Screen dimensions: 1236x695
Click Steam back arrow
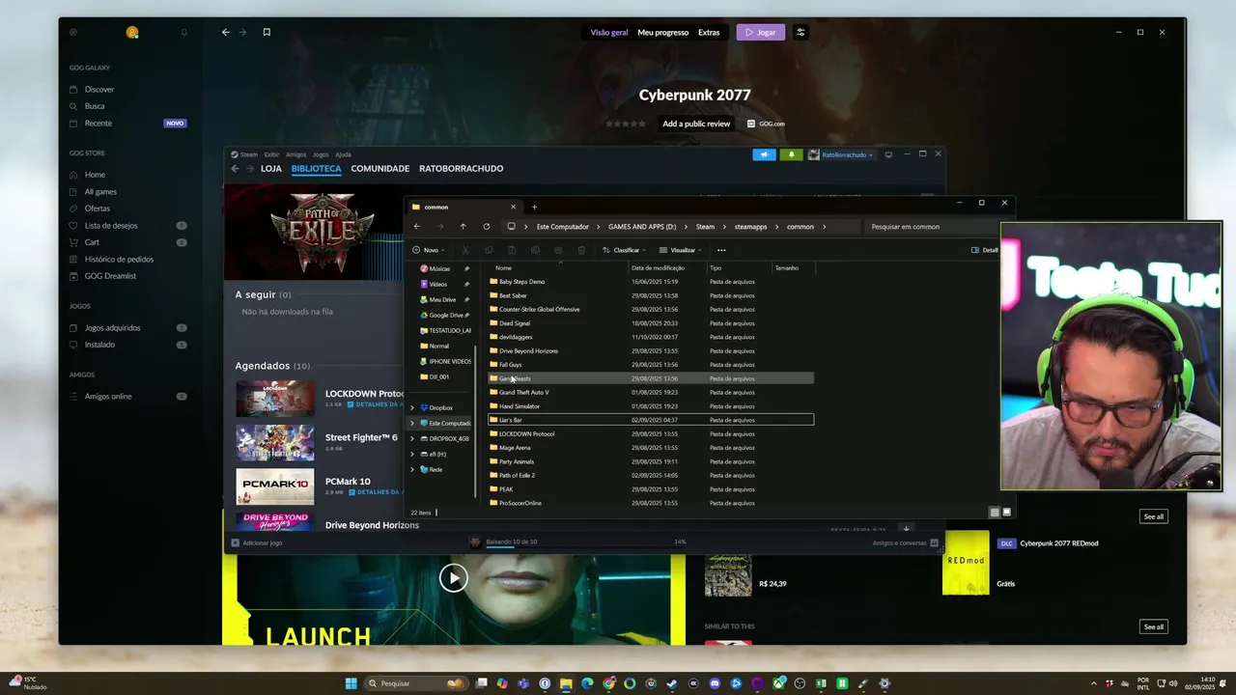point(235,168)
